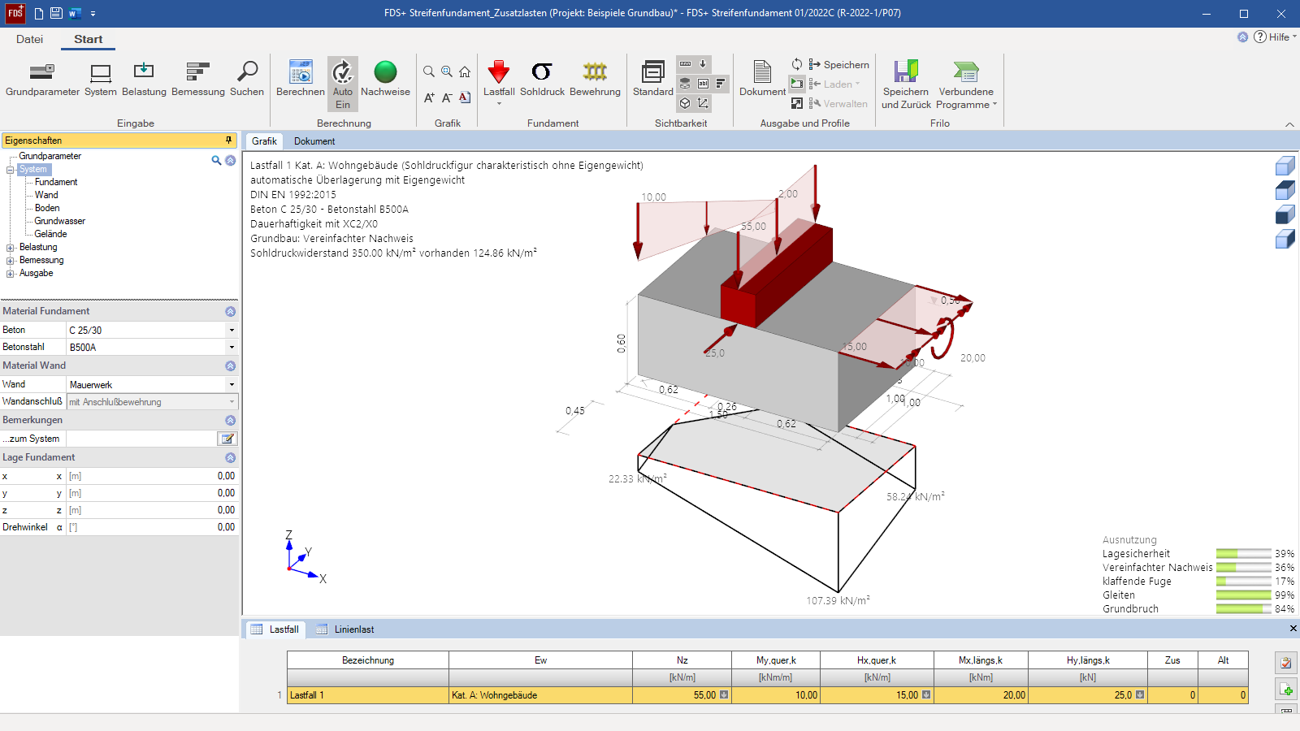Expand the Bemessung tree node
The width and height of the screenshot is (1300, 731).
(10, 261)
